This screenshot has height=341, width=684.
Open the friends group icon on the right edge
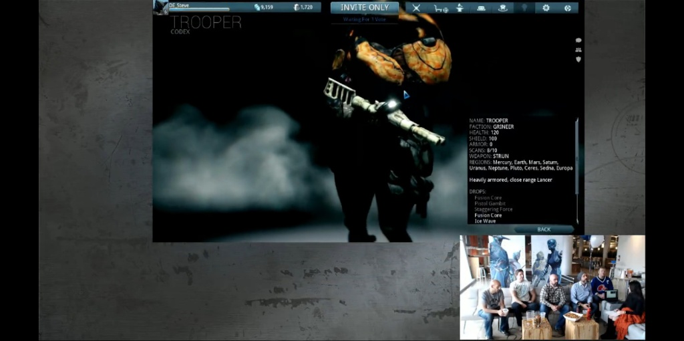point(578,49)
